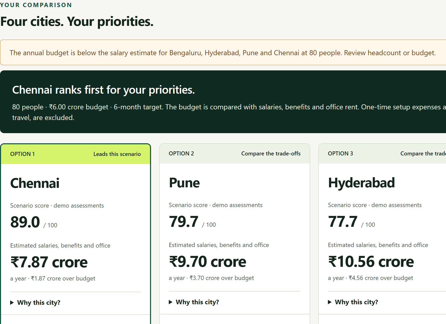Click the OPTION 2 card header
This screenshot has height=324, width=446.
tap(235, 154)
